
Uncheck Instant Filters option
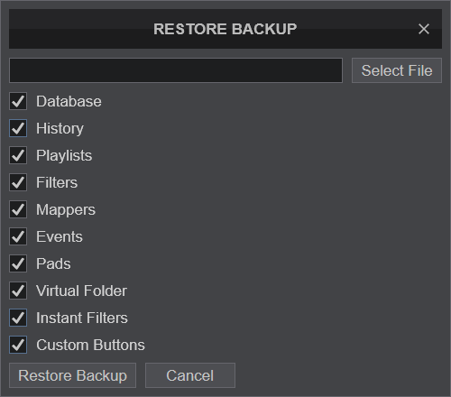pyautogui.click(x=18, y=318)
